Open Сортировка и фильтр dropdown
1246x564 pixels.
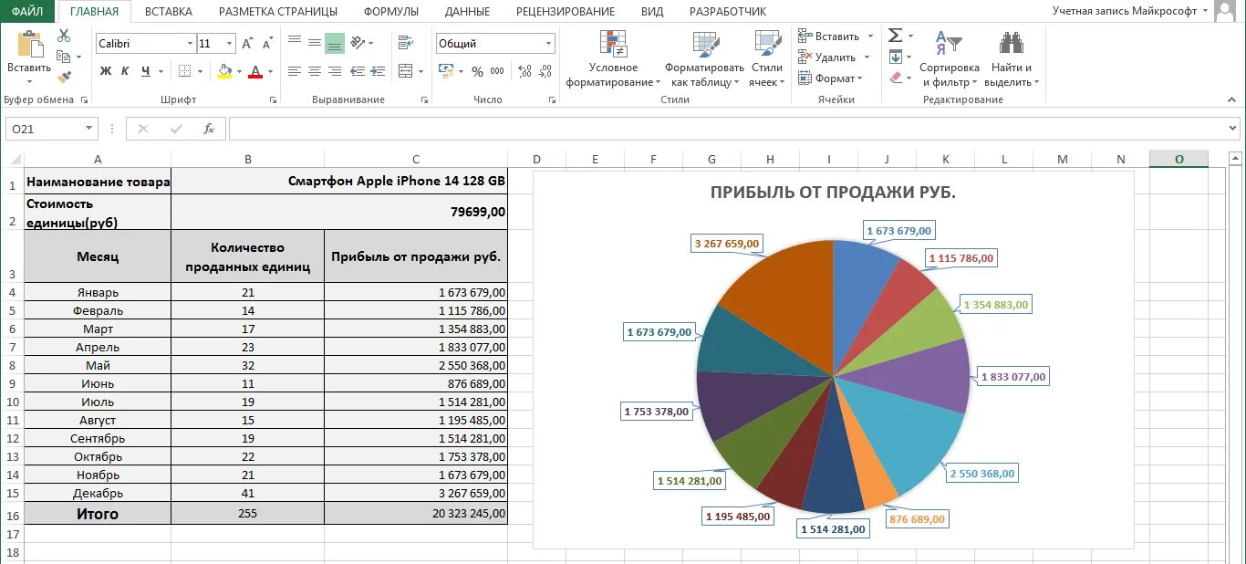pyautogui.click(x=949, y=58)
